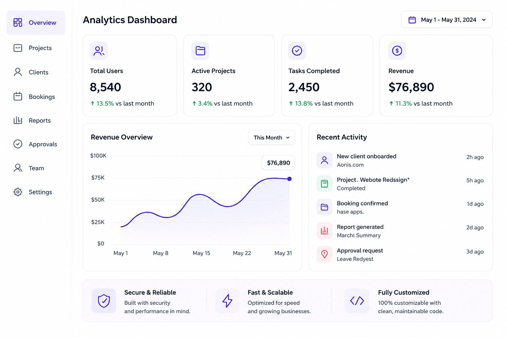Viewport: 507px width, 338px height.
Task: Click the Clients person icon
Action: 18,72
